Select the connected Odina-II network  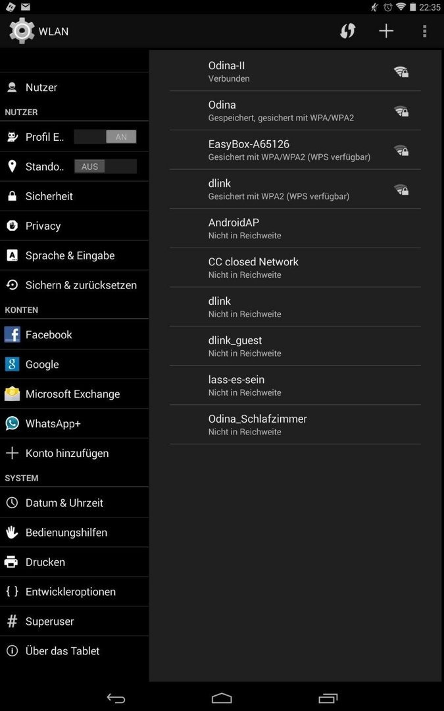[x=295, y=72]
